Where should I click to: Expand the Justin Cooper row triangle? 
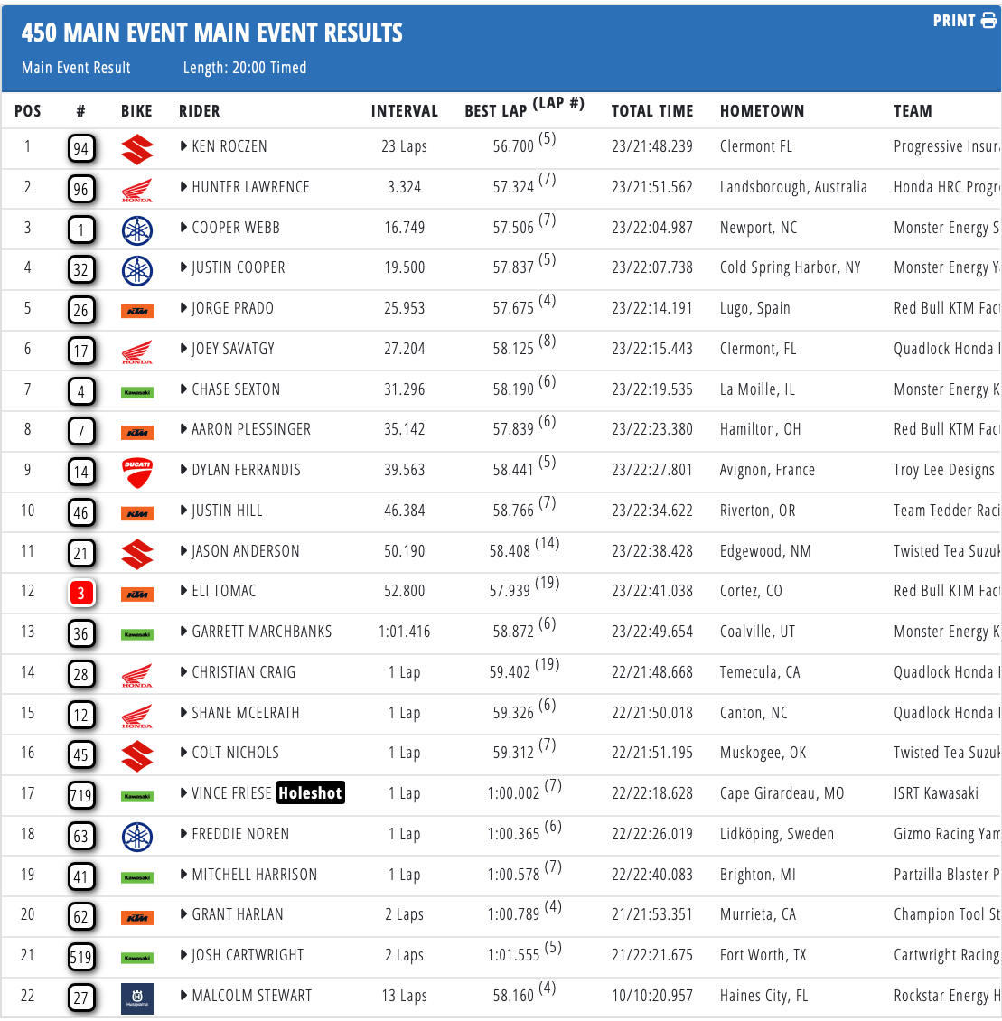(184, 267)
